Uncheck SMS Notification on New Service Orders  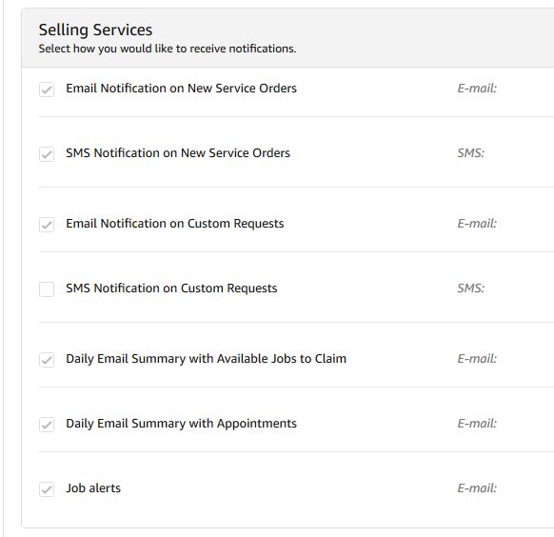pos(47,154)
